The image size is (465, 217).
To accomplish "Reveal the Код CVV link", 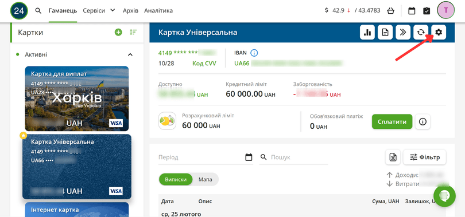I will coord(204,64).
